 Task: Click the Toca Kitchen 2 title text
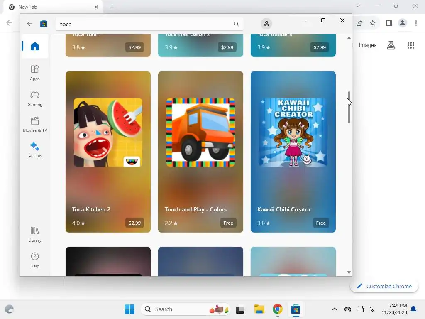91,209
